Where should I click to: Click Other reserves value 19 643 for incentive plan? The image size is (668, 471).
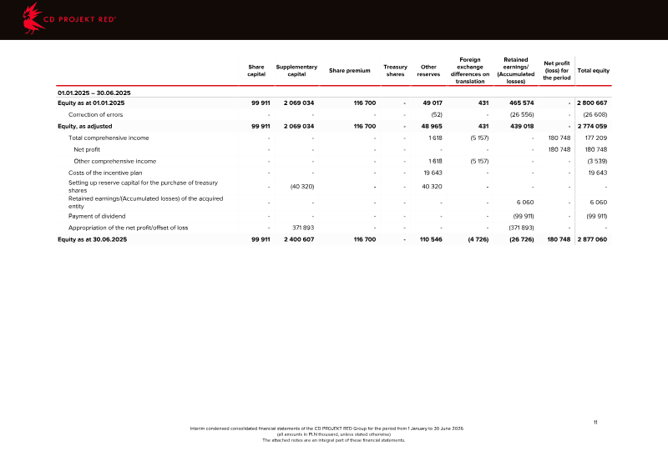[433, 173]
